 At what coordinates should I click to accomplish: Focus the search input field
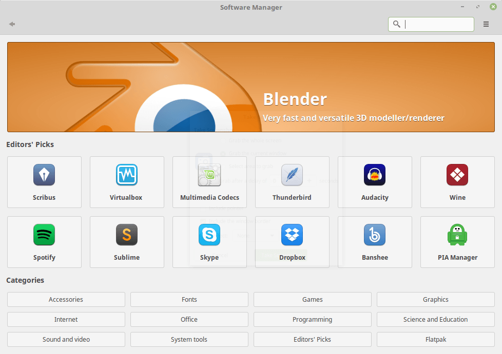click(431, 24)
